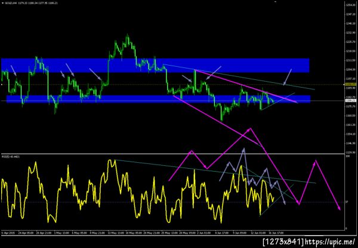This screenshot has width=358, height=248.
Task: Click the 1168.50 price axis label
Action: 350,116
